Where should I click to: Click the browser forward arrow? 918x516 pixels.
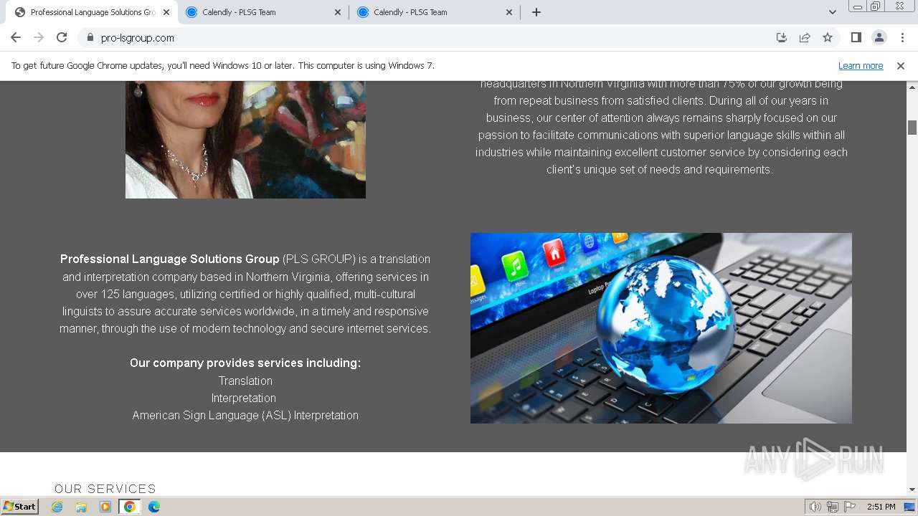(x=39, y=37)
